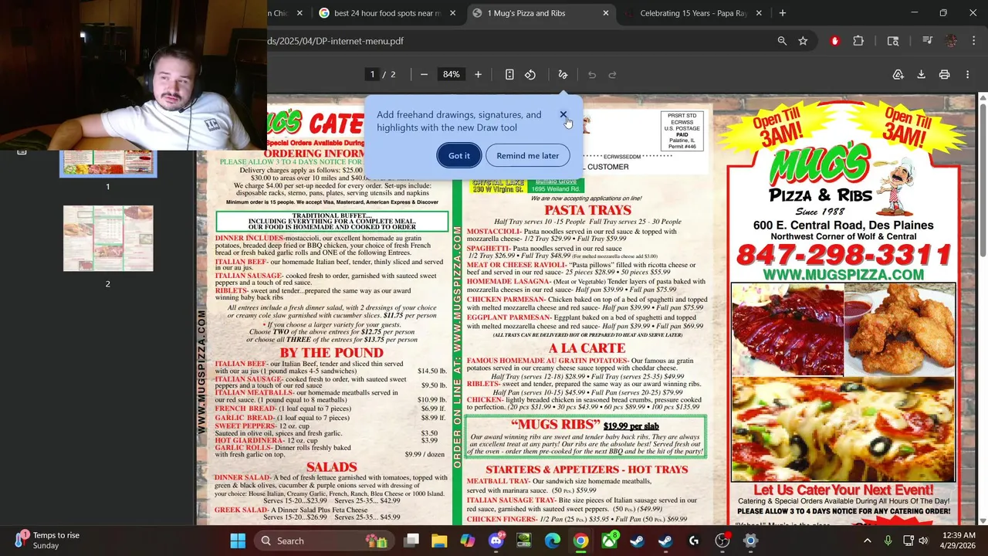
Task: Open File Explorer from taskbar
Action: pos(439,541)
